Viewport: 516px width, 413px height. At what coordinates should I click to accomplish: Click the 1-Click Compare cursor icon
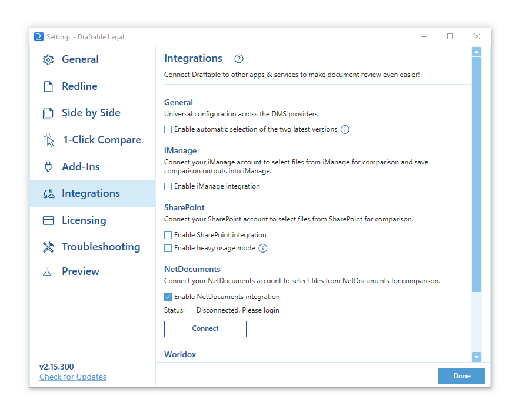point(49,140)
